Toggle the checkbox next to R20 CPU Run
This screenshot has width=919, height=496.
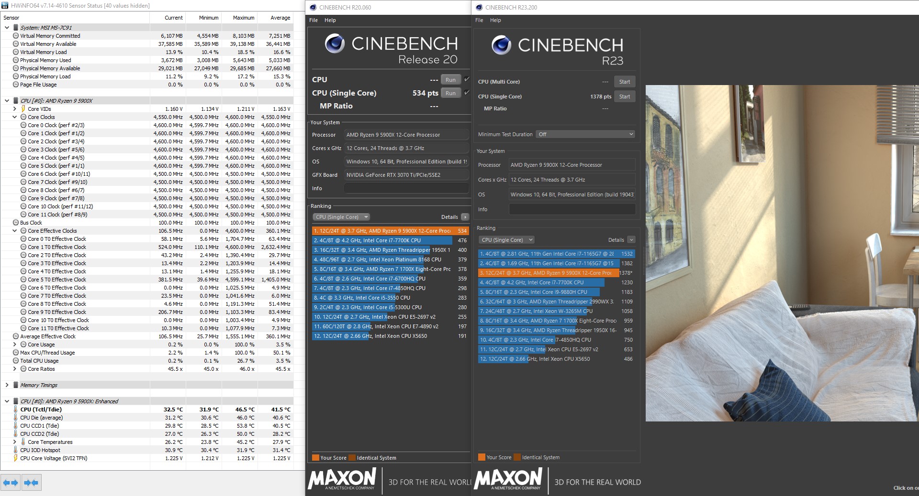[x=467, y=79]
